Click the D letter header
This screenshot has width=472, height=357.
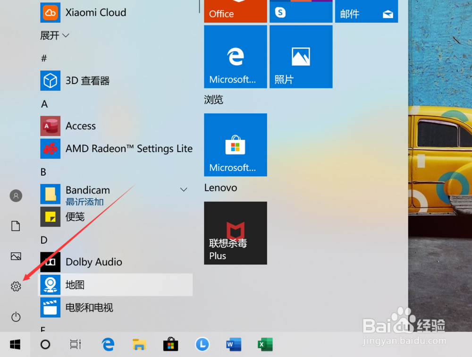coord(44,240)
